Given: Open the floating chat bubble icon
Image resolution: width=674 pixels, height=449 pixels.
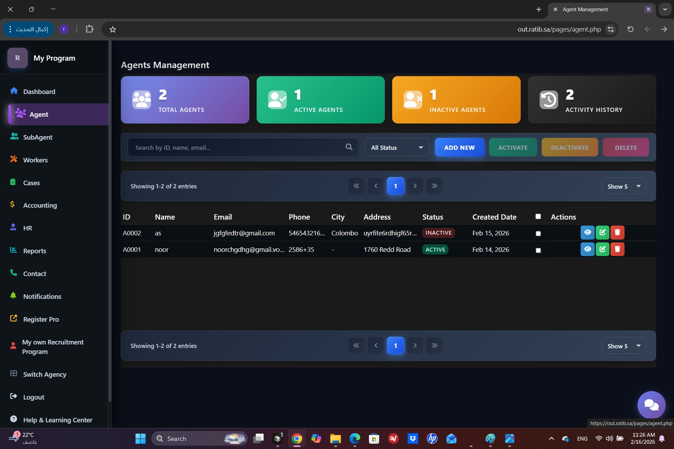Looking at the screenshot, I should tap(651, 405).
